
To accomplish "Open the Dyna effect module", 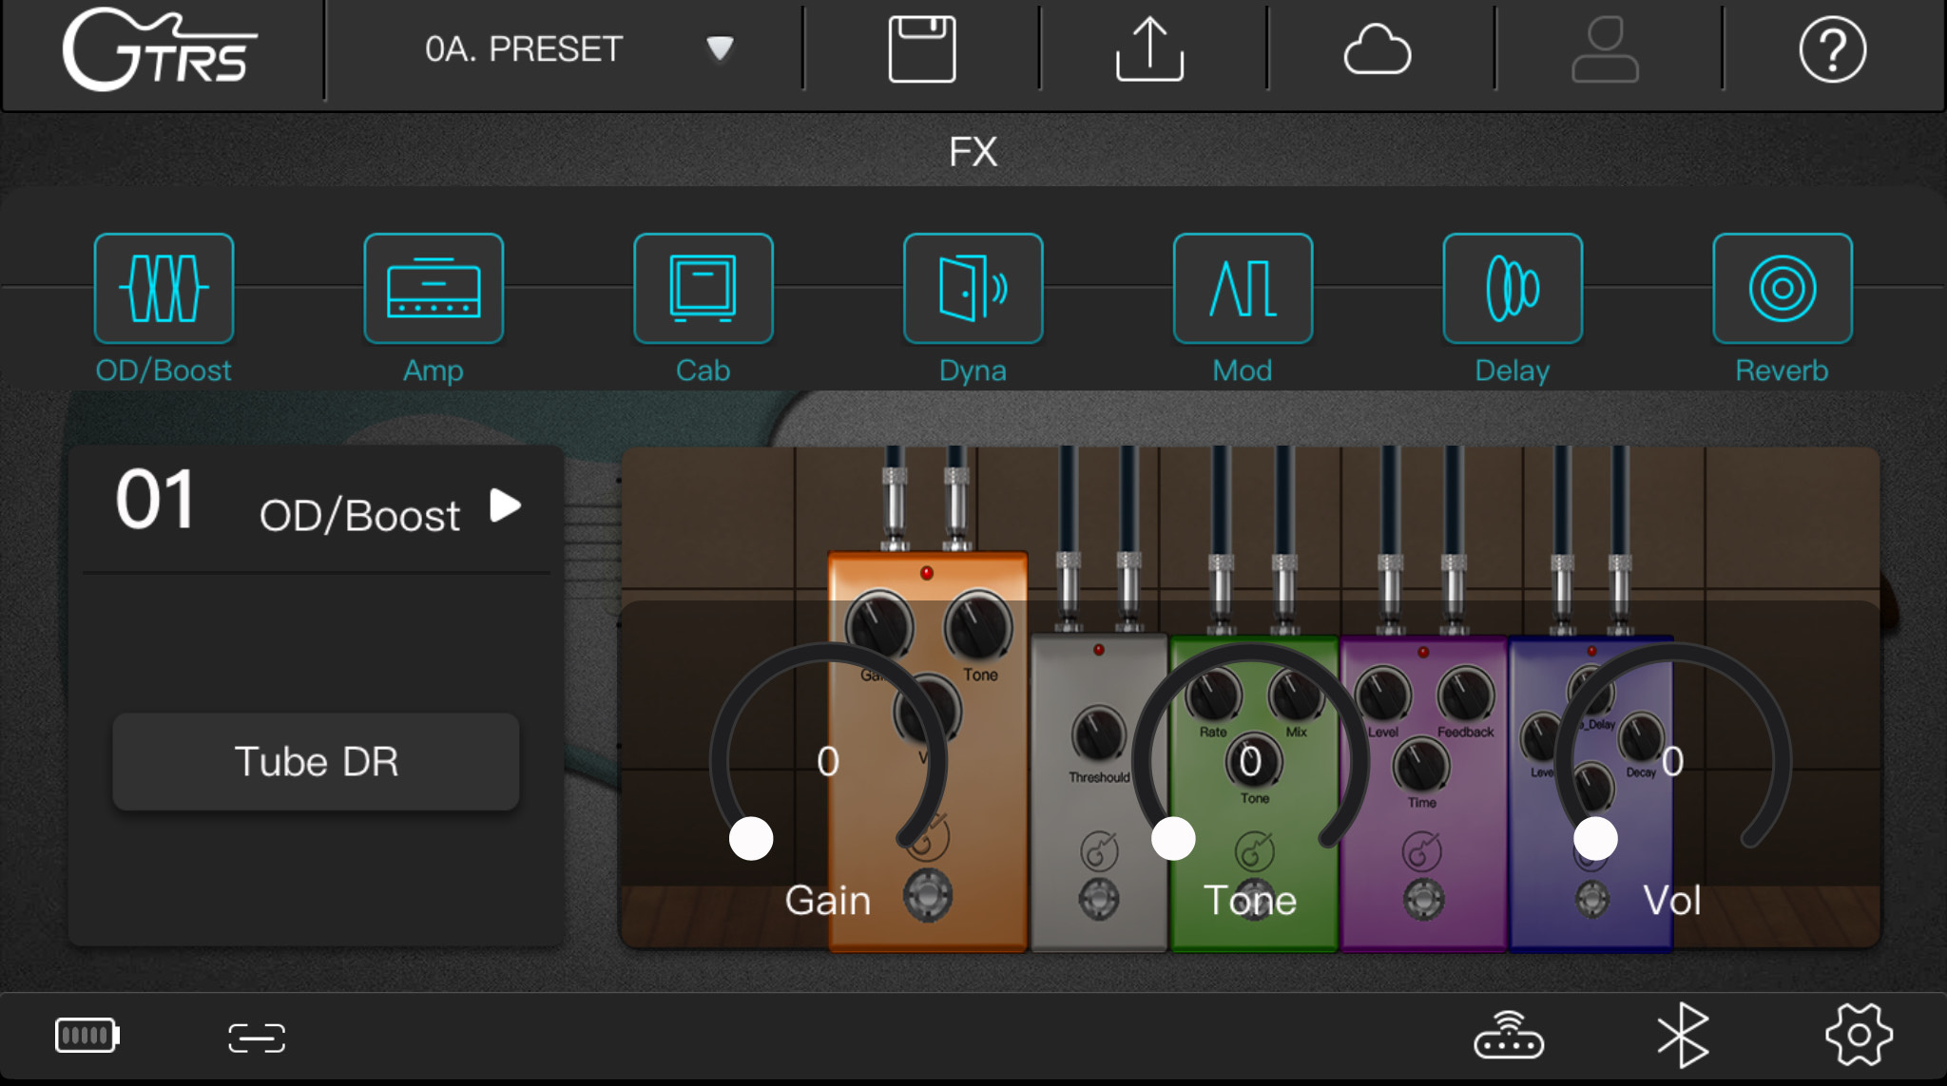I will click(973, 288).
